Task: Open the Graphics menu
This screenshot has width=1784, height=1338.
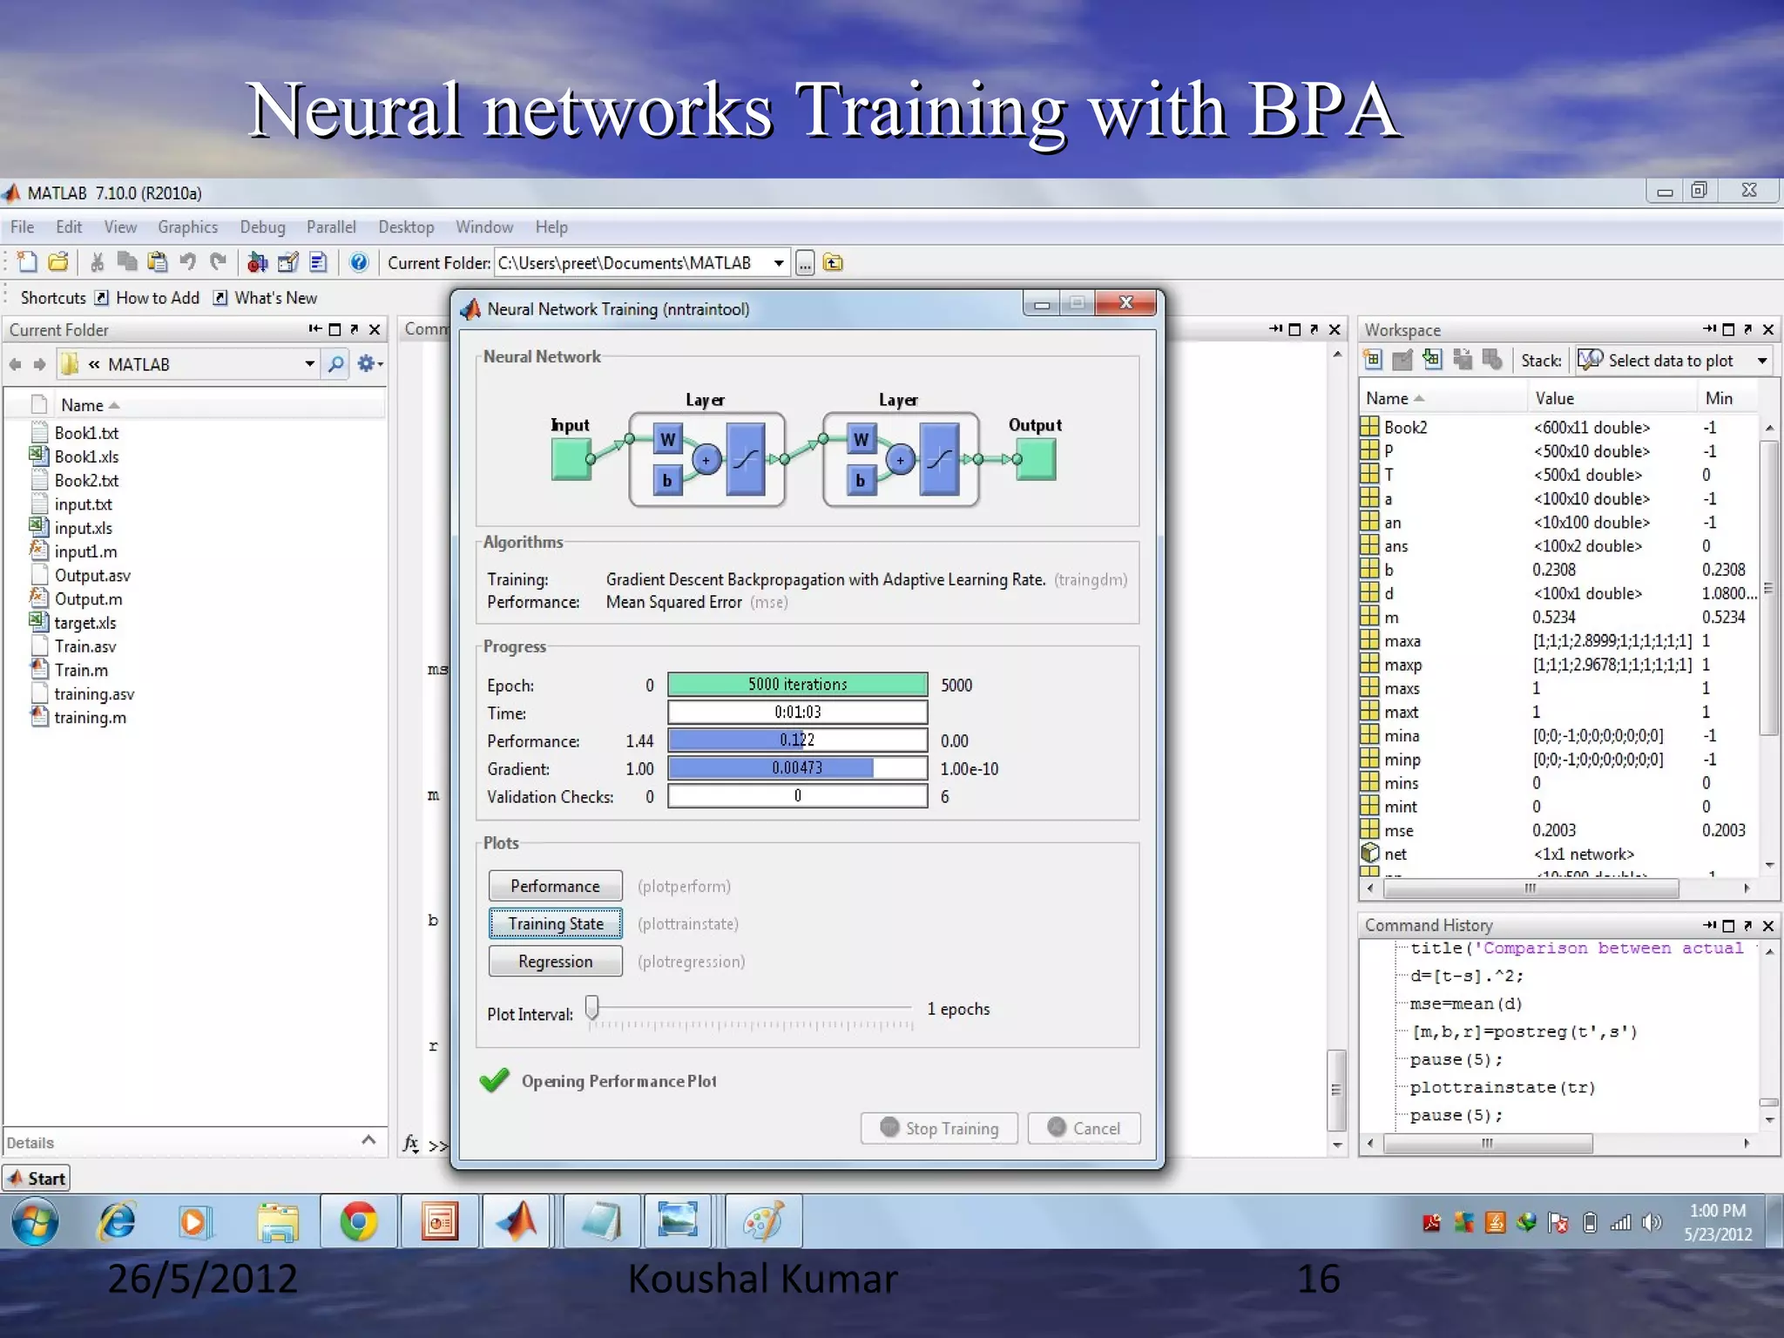Action: [188, 227]
